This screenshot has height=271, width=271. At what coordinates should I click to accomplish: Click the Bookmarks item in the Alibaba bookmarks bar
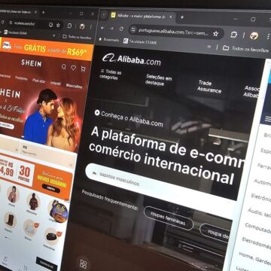point(108,40)
